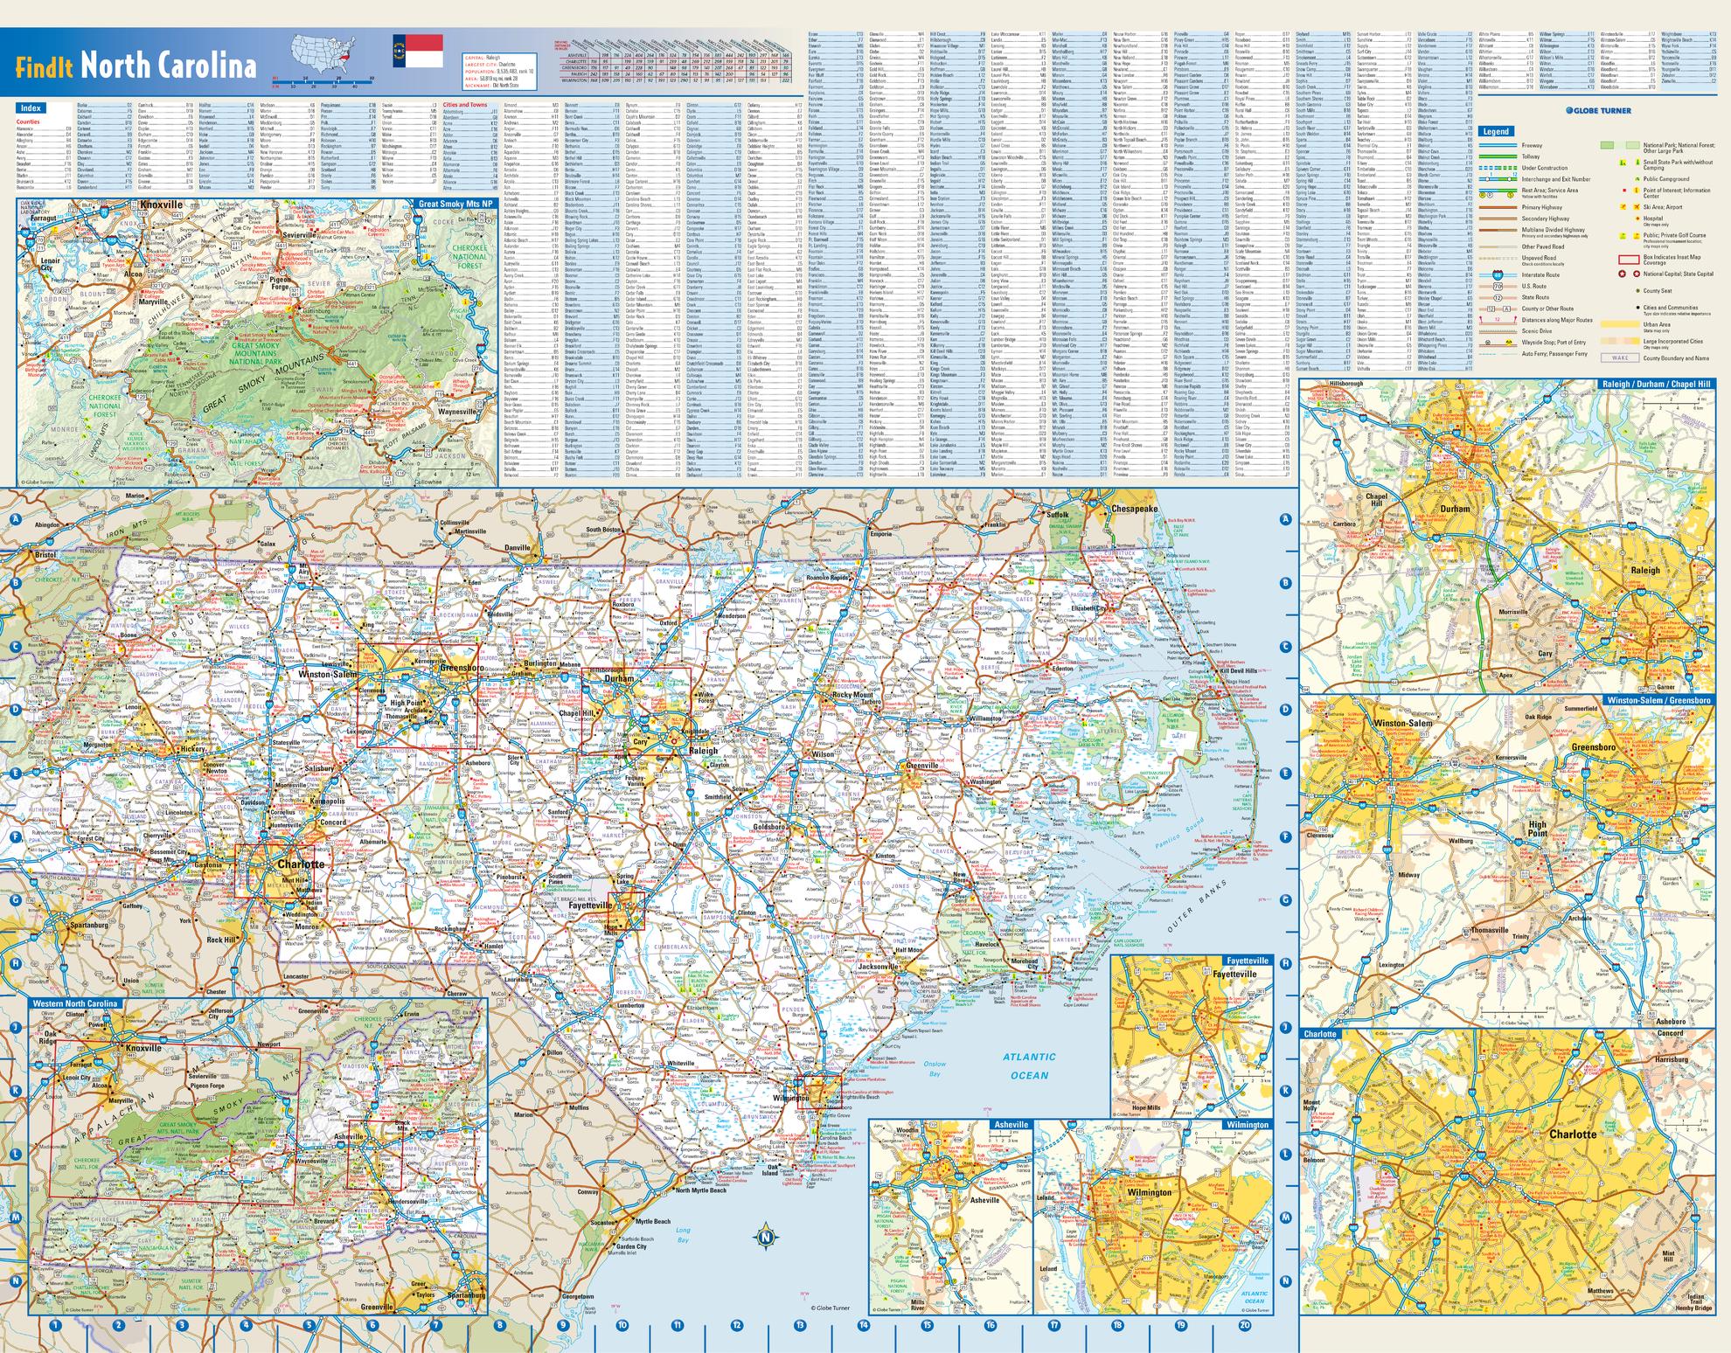
Task: Click the USA locator map thumbnail
Action: click(323, 51)
